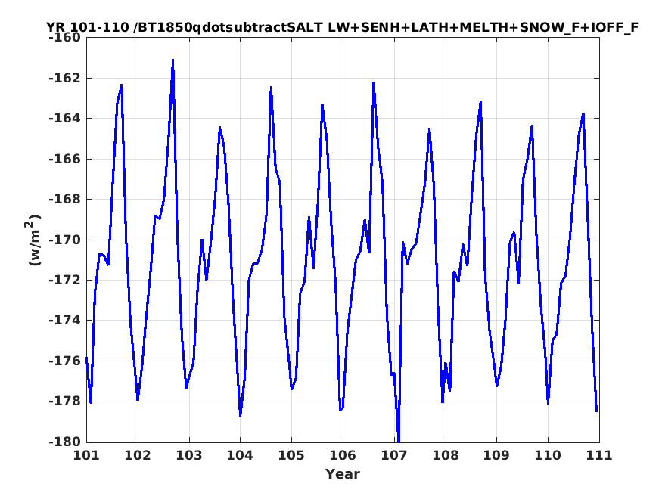Viewport: 662px width, 496px height.
Task: Click the y-axis tick label -164
Action: 64,118
